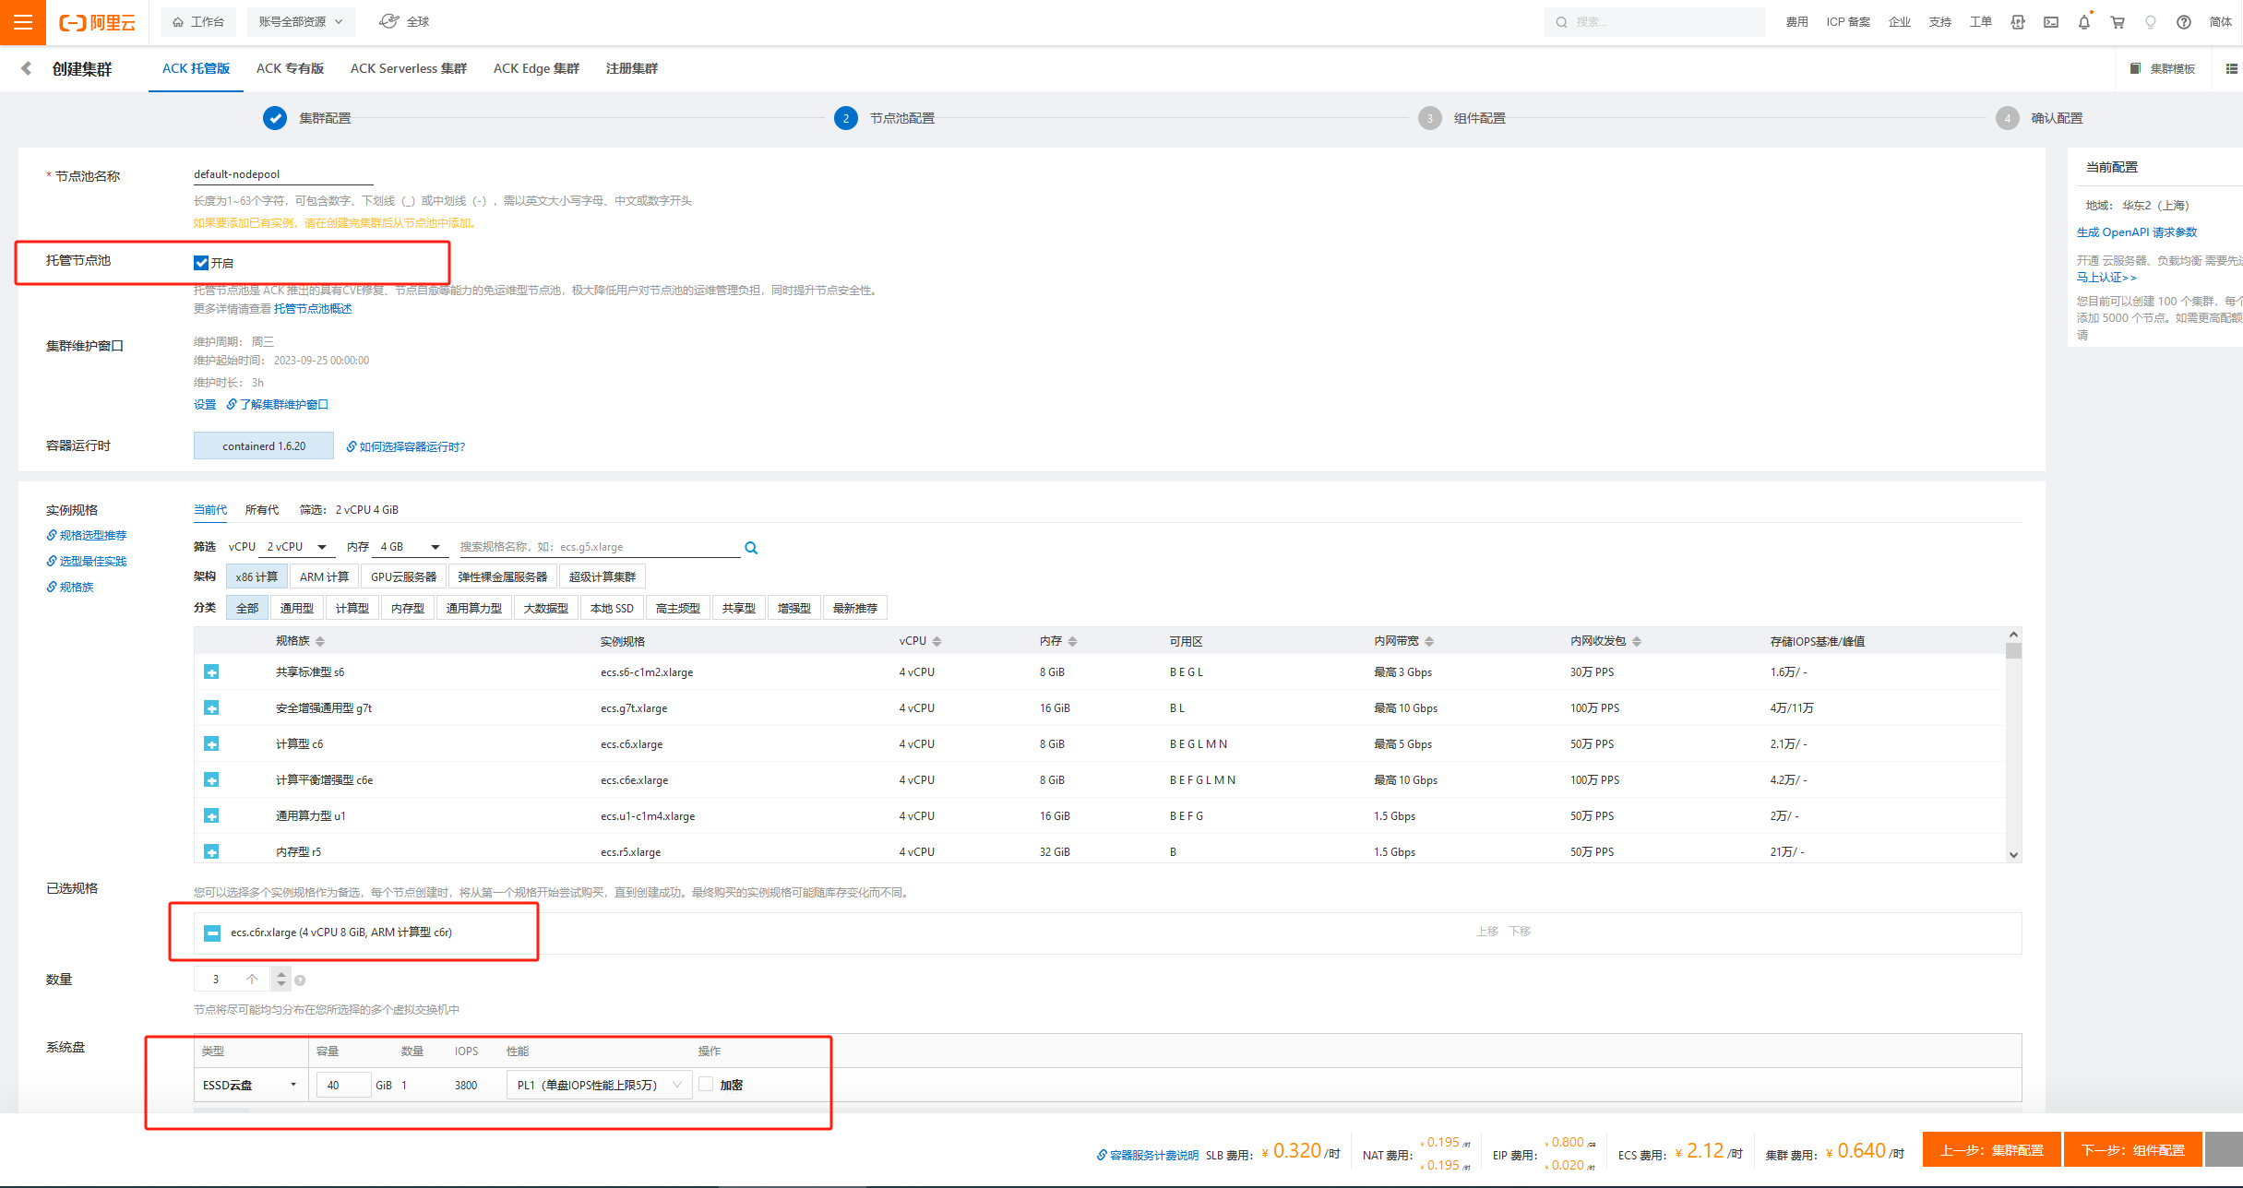This screenshot has height=1188, width=2243.
Task: Open the 全球 region selector
Action: [405, 22]
